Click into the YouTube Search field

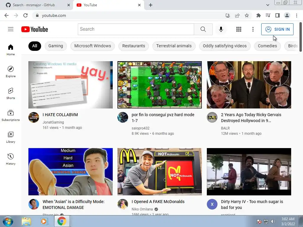[x=136, y=29]
